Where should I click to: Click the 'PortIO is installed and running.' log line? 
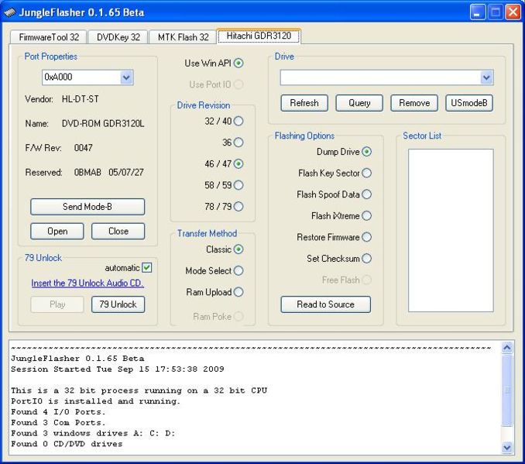coord(96,401)
